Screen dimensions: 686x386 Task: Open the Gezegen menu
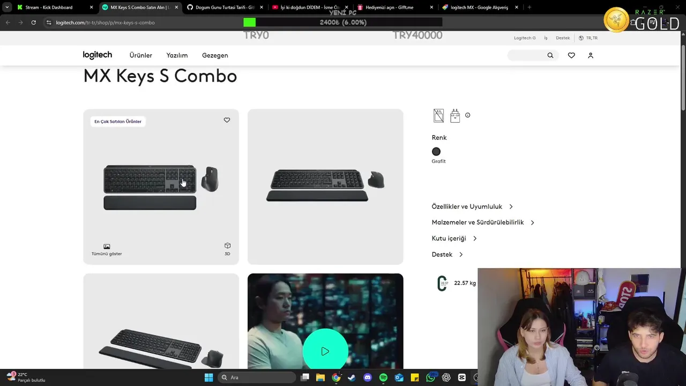pos(215,55)
